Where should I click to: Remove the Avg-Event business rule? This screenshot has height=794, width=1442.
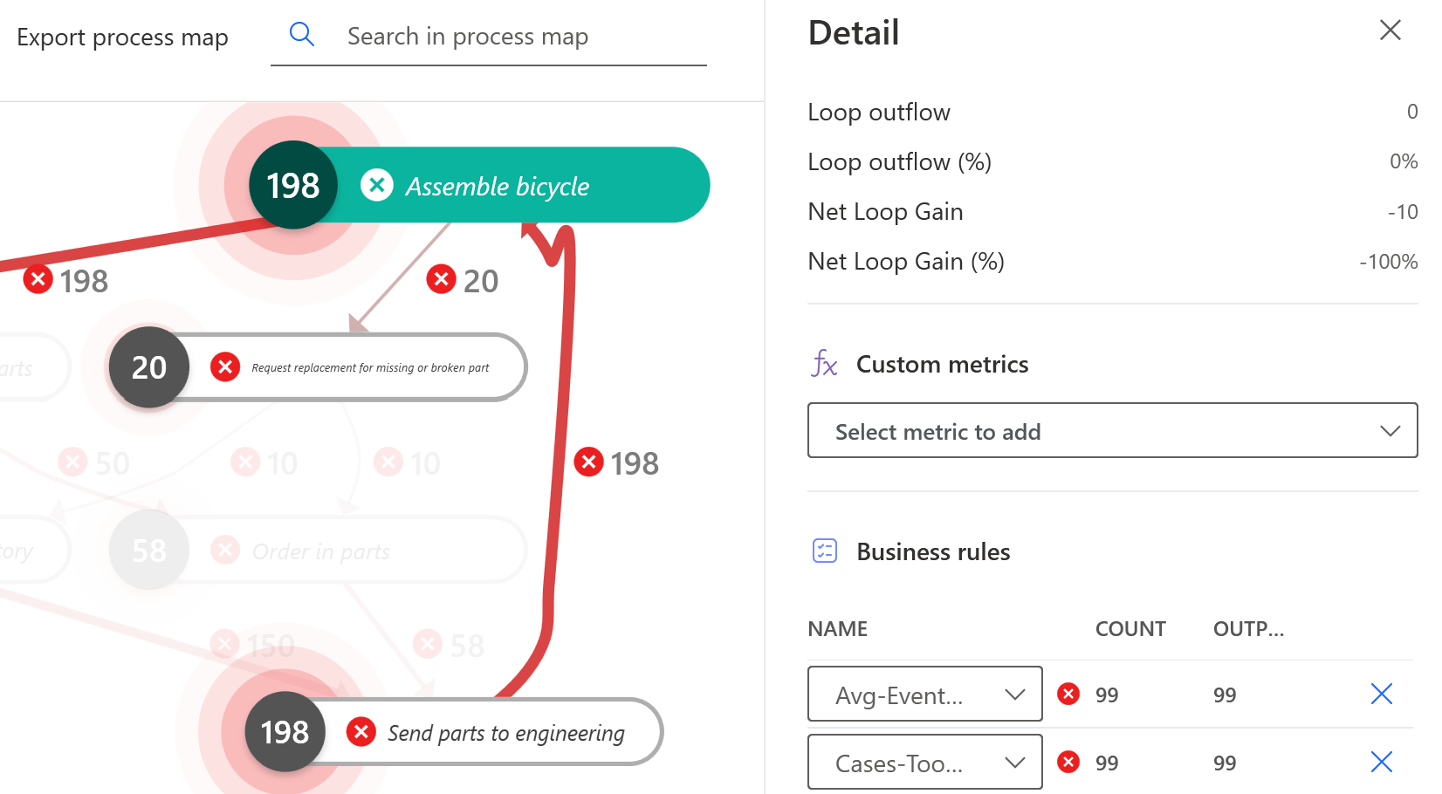click(x=1382, y=694)
